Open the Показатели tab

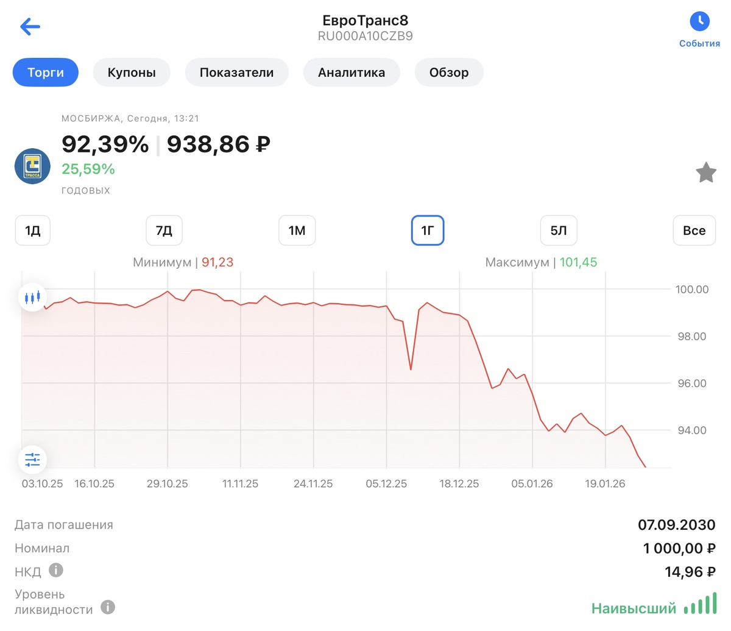(236, 73)
